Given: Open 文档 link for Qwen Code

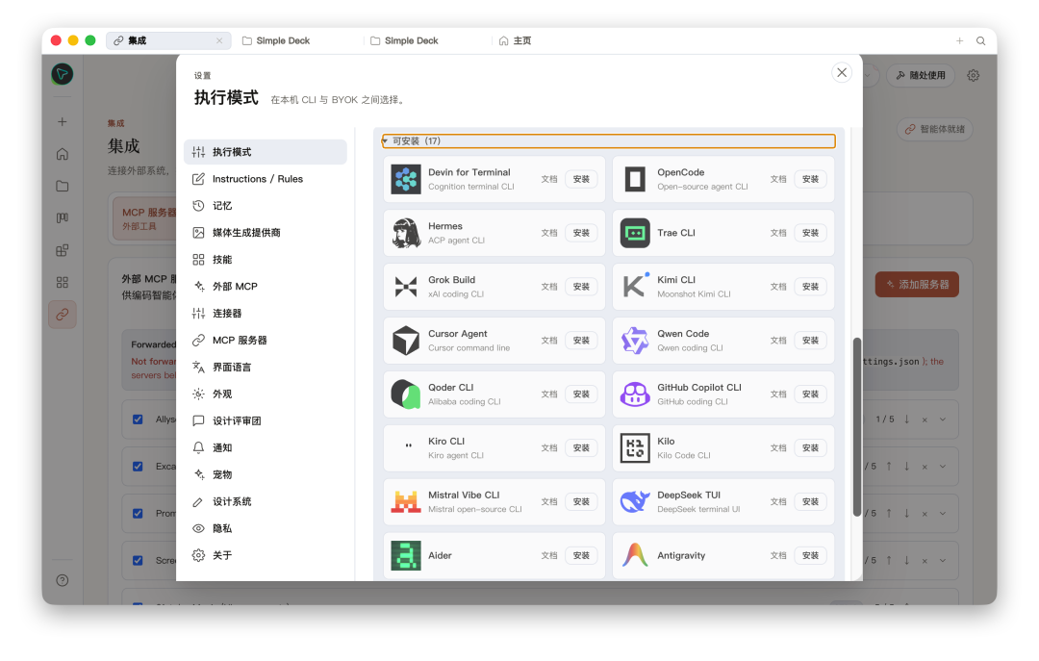Looking at the screenshot, I should tap(778, 340).
